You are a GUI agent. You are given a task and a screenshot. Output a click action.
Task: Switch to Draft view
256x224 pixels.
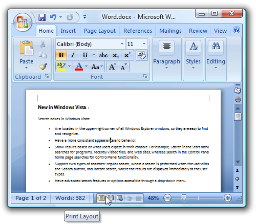pyautogui.click(x=139, y=198)
